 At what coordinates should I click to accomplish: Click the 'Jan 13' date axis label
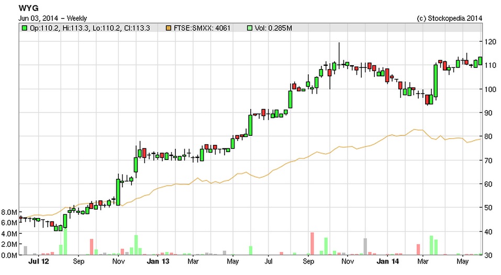pos(158,261)
